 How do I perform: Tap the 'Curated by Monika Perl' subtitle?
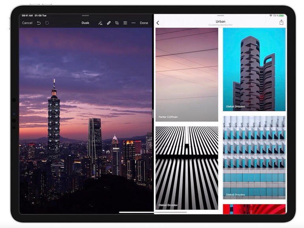tap(220, 25)
